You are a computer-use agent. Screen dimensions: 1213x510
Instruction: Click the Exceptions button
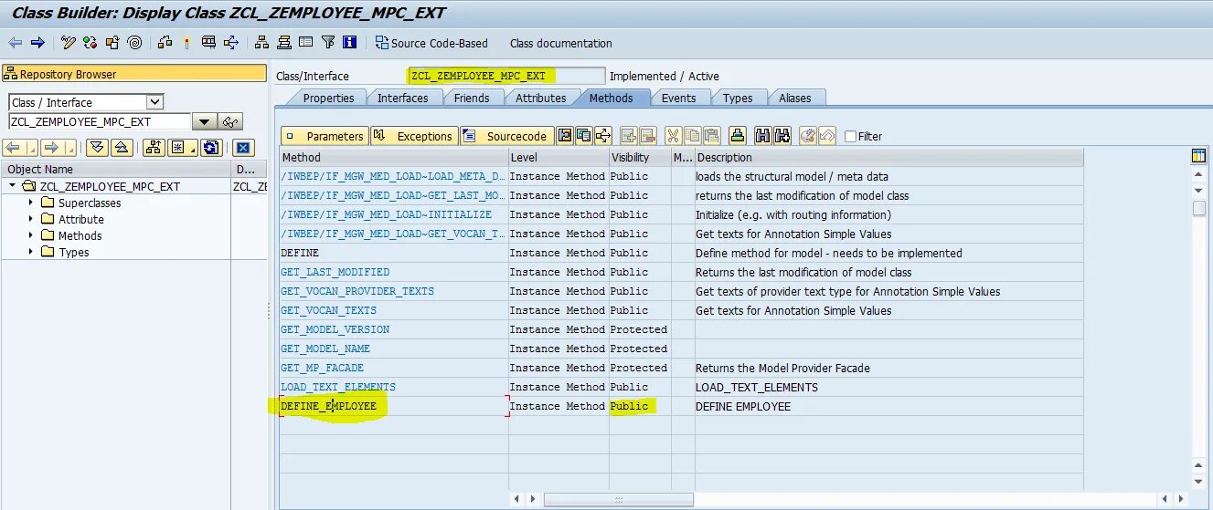point(414,136)
